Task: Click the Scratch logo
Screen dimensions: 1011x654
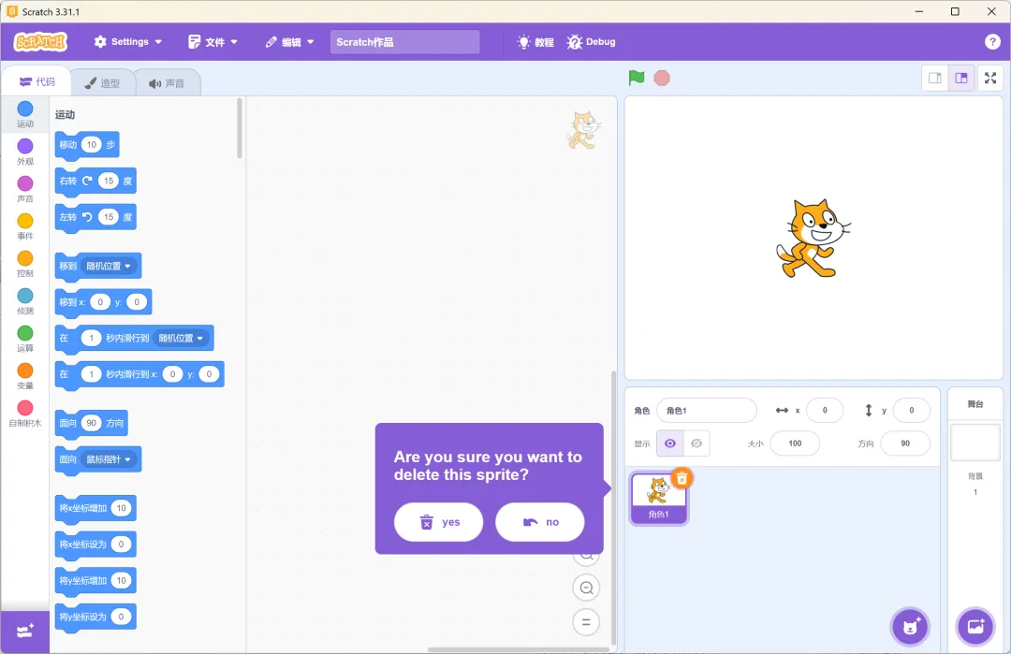Action: click(40, 42)
